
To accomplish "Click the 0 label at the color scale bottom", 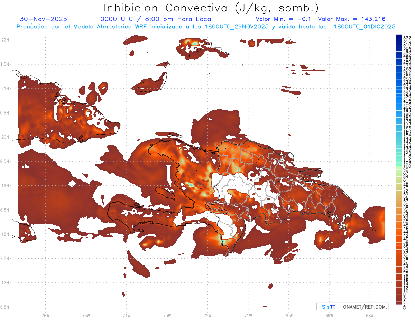I will (x=405, y=308).
